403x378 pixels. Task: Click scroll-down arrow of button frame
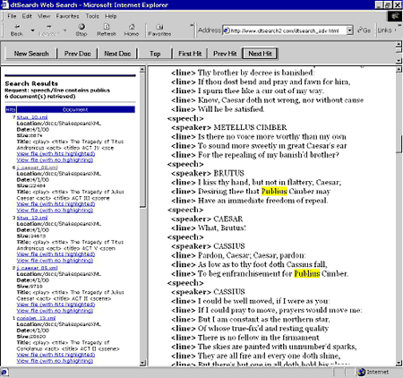[x=399, y=61]
